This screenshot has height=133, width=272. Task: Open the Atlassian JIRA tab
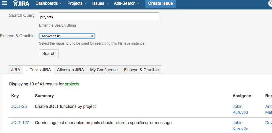coord(70,70)
